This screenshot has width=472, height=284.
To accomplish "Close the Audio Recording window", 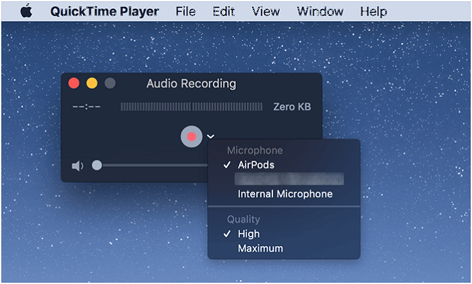I will click(74, 84).
